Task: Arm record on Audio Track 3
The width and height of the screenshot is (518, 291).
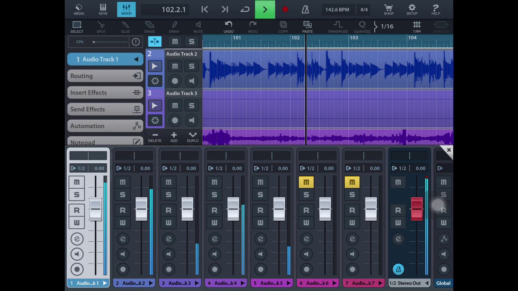Action: click(175, 120)
